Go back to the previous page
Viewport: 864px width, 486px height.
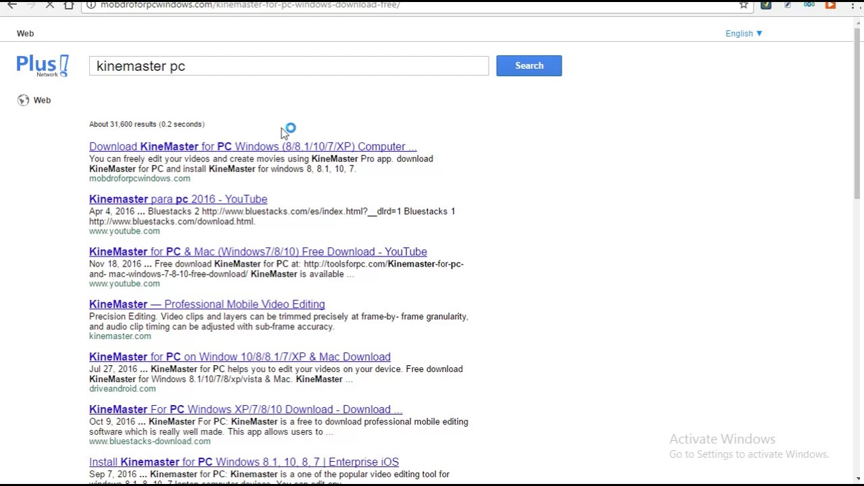12,5
